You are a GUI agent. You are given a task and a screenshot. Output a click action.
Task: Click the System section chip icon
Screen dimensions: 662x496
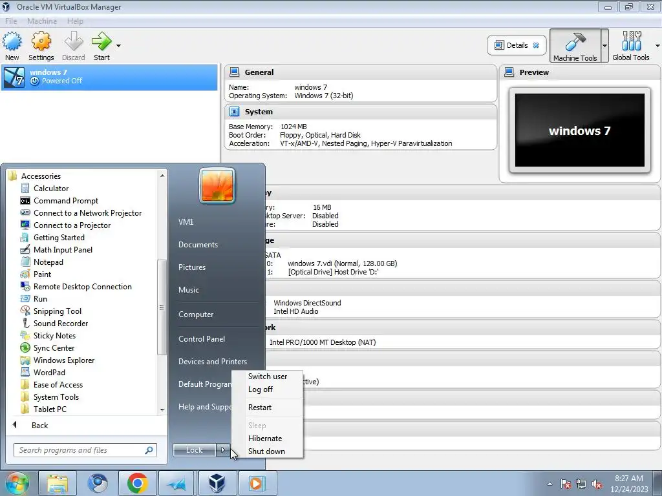click(234, 112)
